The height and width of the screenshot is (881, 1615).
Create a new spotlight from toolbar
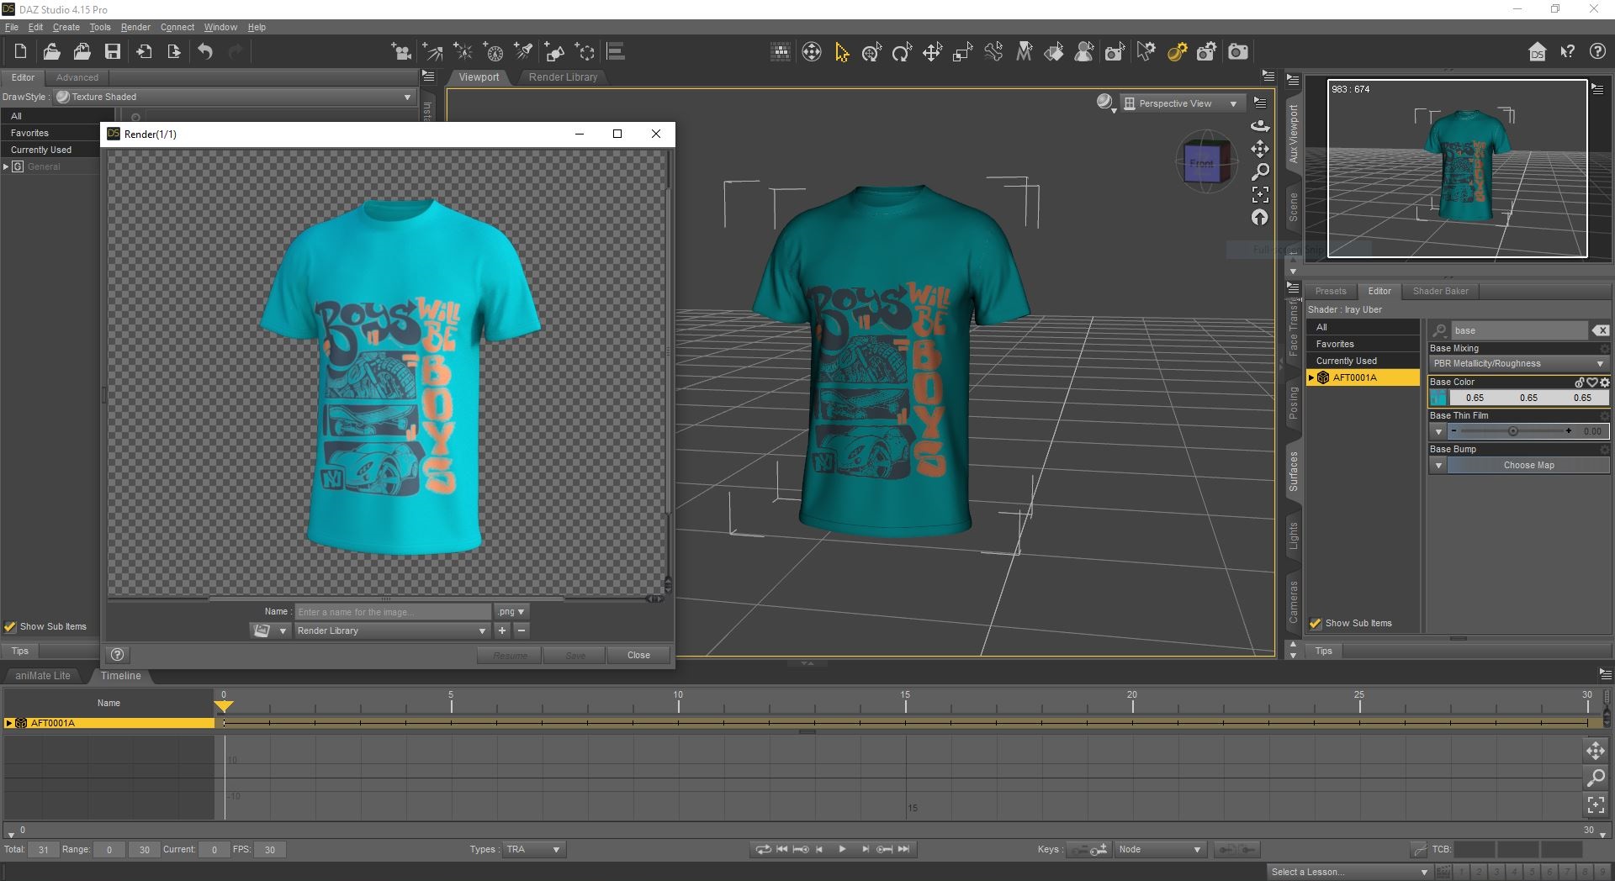524,52
